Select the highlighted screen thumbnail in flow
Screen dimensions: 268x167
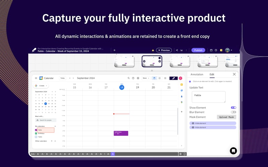(x=152, y=61)
